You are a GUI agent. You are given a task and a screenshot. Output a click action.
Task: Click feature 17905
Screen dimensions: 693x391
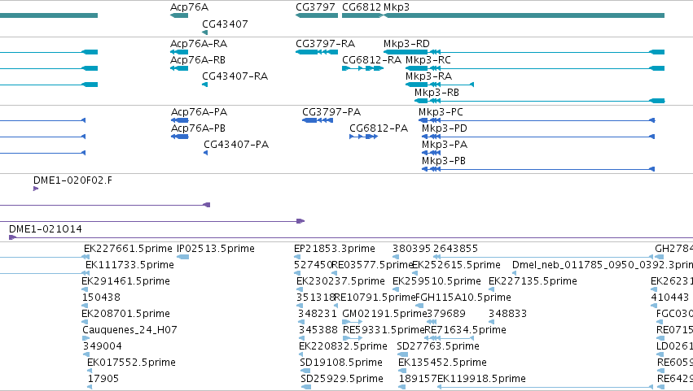(103, 379)
